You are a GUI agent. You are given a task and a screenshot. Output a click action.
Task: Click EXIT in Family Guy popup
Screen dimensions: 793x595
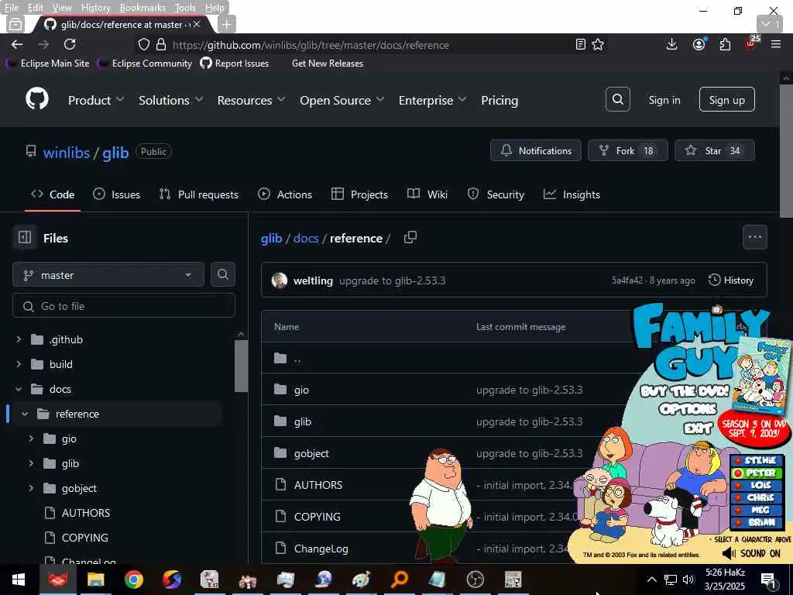pos(699,428)
